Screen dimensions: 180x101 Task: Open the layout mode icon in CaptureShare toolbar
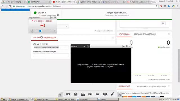[x=68, y=94]
